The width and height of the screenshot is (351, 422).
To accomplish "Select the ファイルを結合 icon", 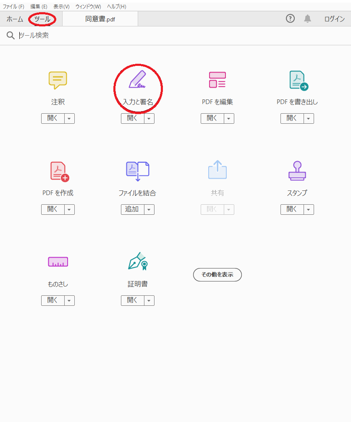I will [x=137, y=171].
